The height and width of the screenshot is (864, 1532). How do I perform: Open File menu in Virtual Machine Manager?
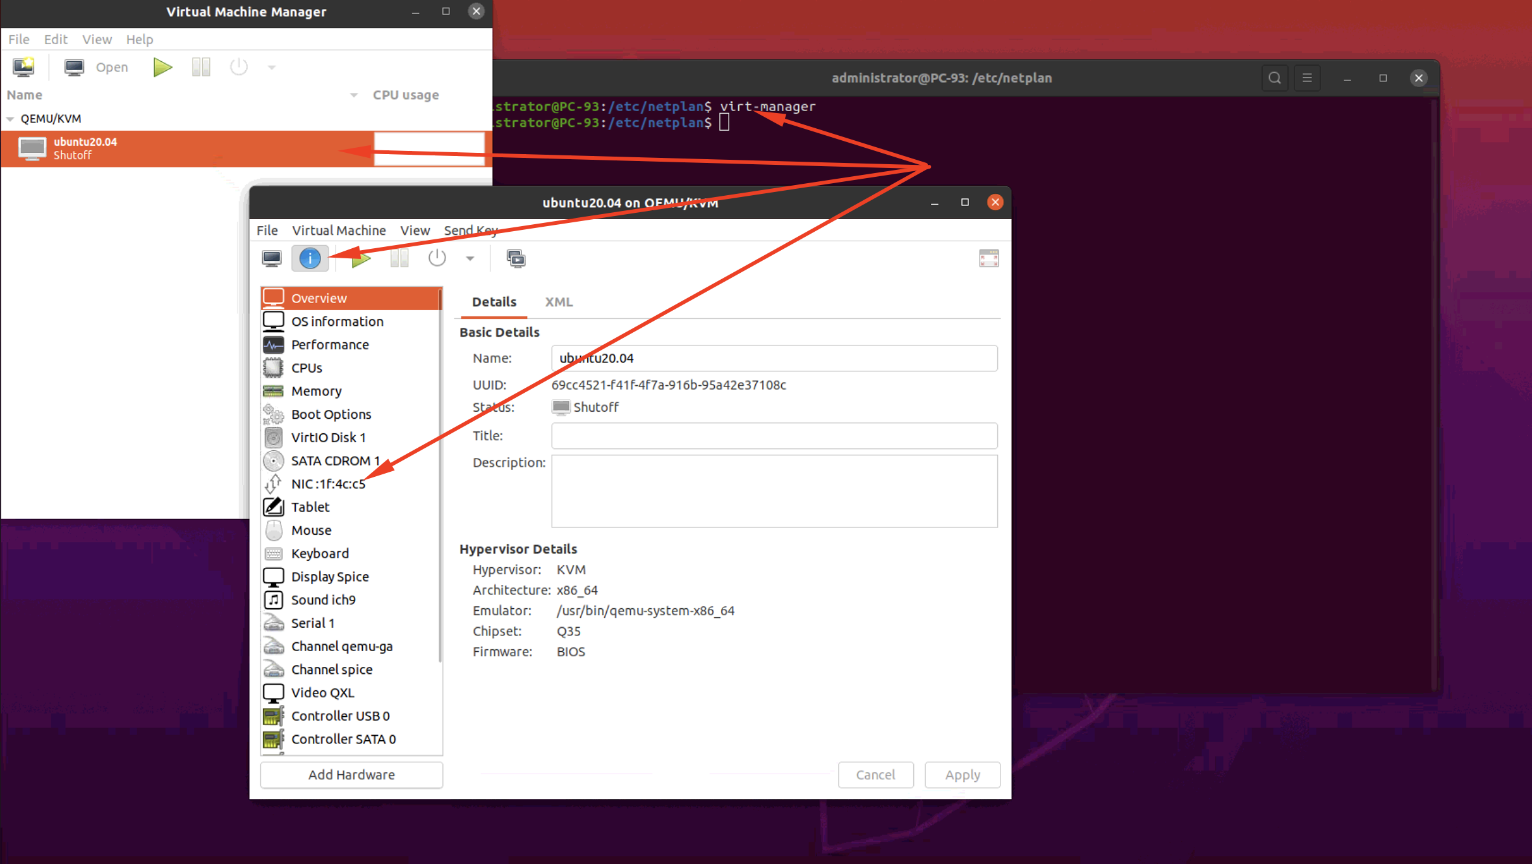19,39
